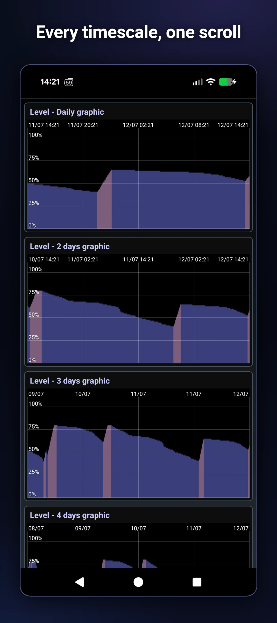Image resolution: width=277 pixels, height=623 pixels.
Task: Select the 'Level - 4 days graphic' title
Action: pyautogui.click(x=70, y=515)
